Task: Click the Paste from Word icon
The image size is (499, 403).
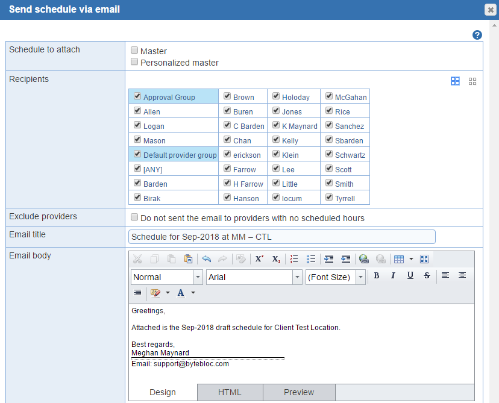Action: tap(188, 259)
